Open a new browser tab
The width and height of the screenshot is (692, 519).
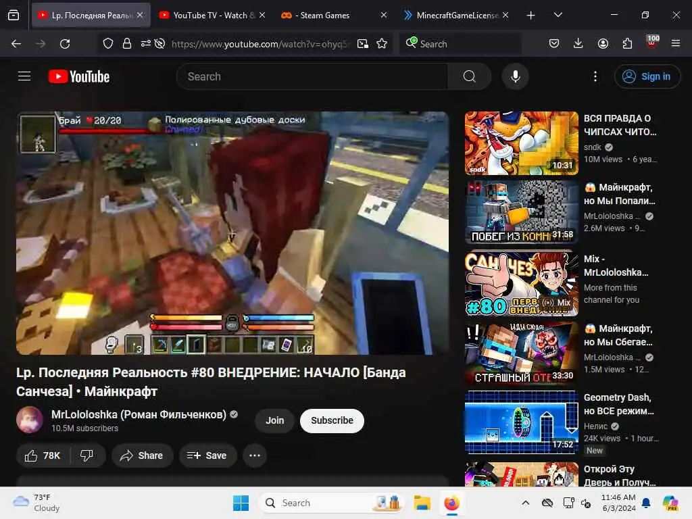pyautogui.click(x=530, y=16)
